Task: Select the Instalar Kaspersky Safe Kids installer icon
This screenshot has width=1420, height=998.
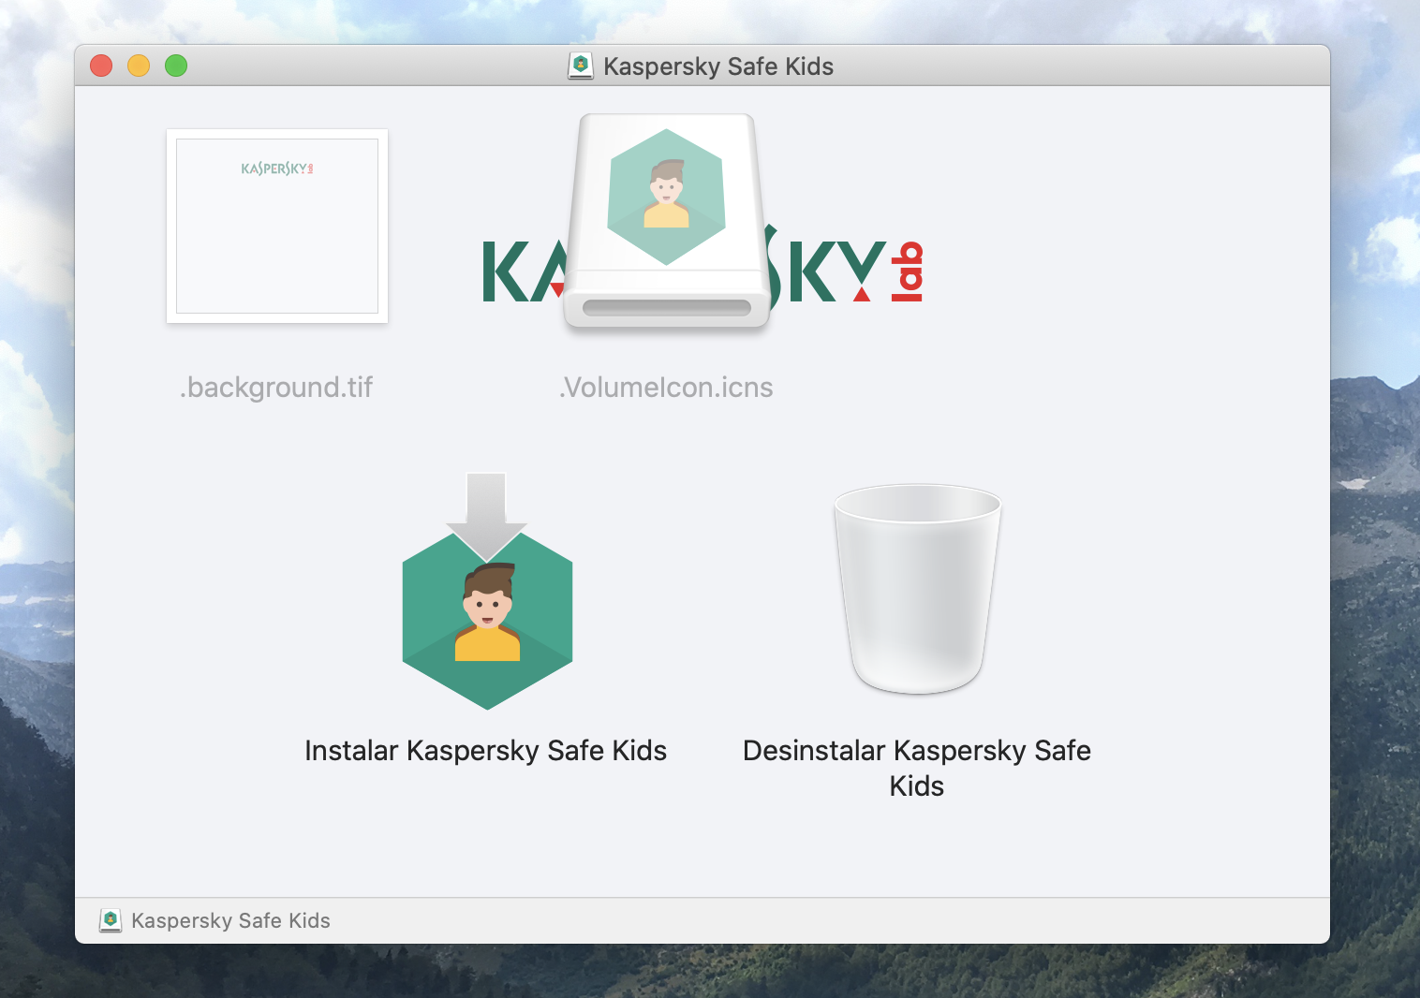Action: 487,592
